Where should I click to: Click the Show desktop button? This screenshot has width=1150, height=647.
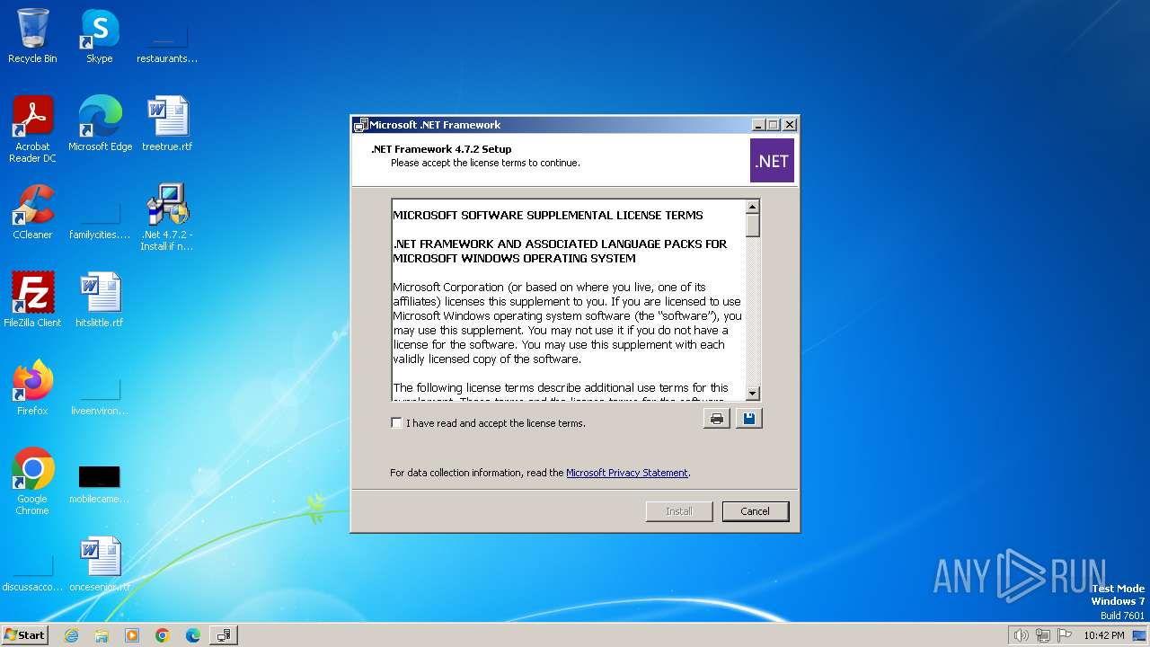[x=1141, y=635]
